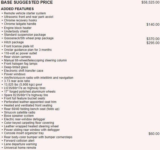
Task: Select the $370.00 price amount
Action: pyautogui.click(x=153, y=39)
